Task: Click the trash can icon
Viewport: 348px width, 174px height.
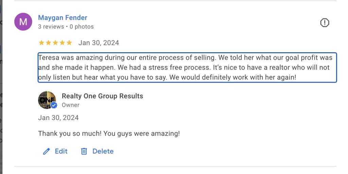Action: [x=84, y=151]
